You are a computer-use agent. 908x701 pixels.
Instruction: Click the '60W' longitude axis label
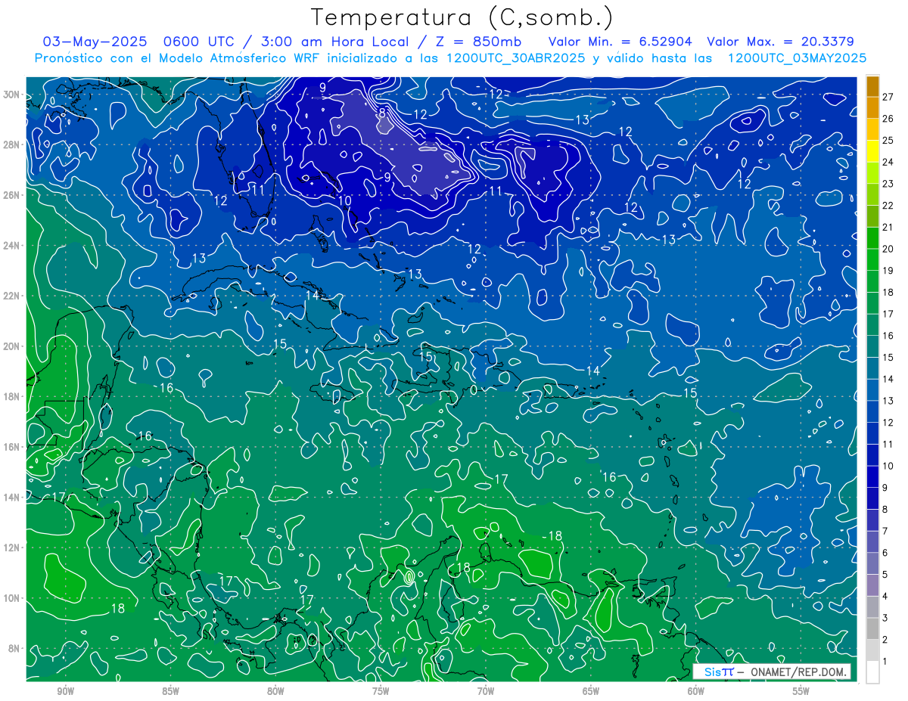click(697, 692)
